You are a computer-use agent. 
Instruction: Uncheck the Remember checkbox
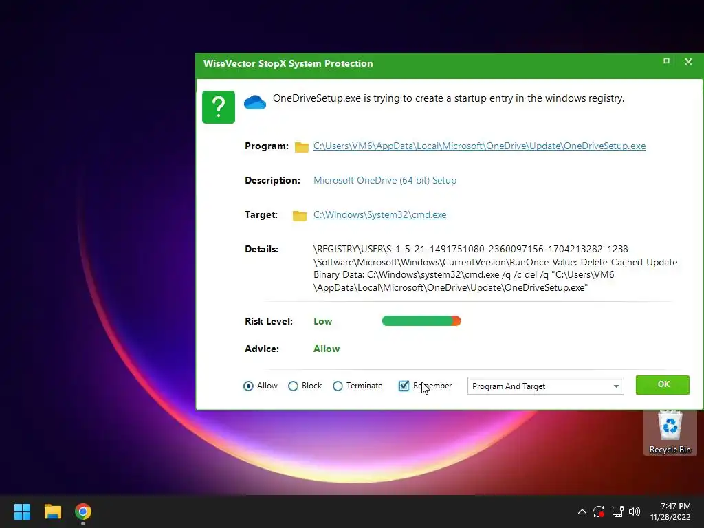[404, 386]
